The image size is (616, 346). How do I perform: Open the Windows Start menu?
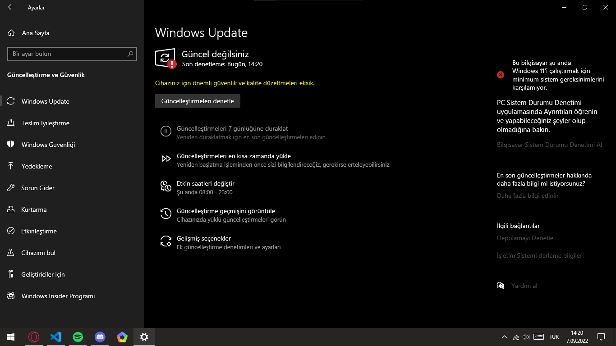point(11,337)
